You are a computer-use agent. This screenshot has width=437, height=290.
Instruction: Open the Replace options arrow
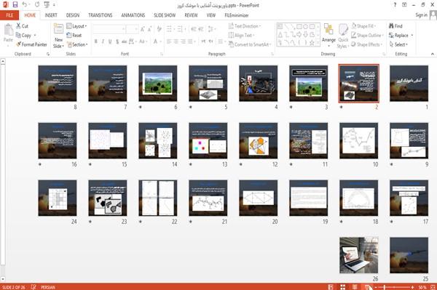tap(412, 36)
